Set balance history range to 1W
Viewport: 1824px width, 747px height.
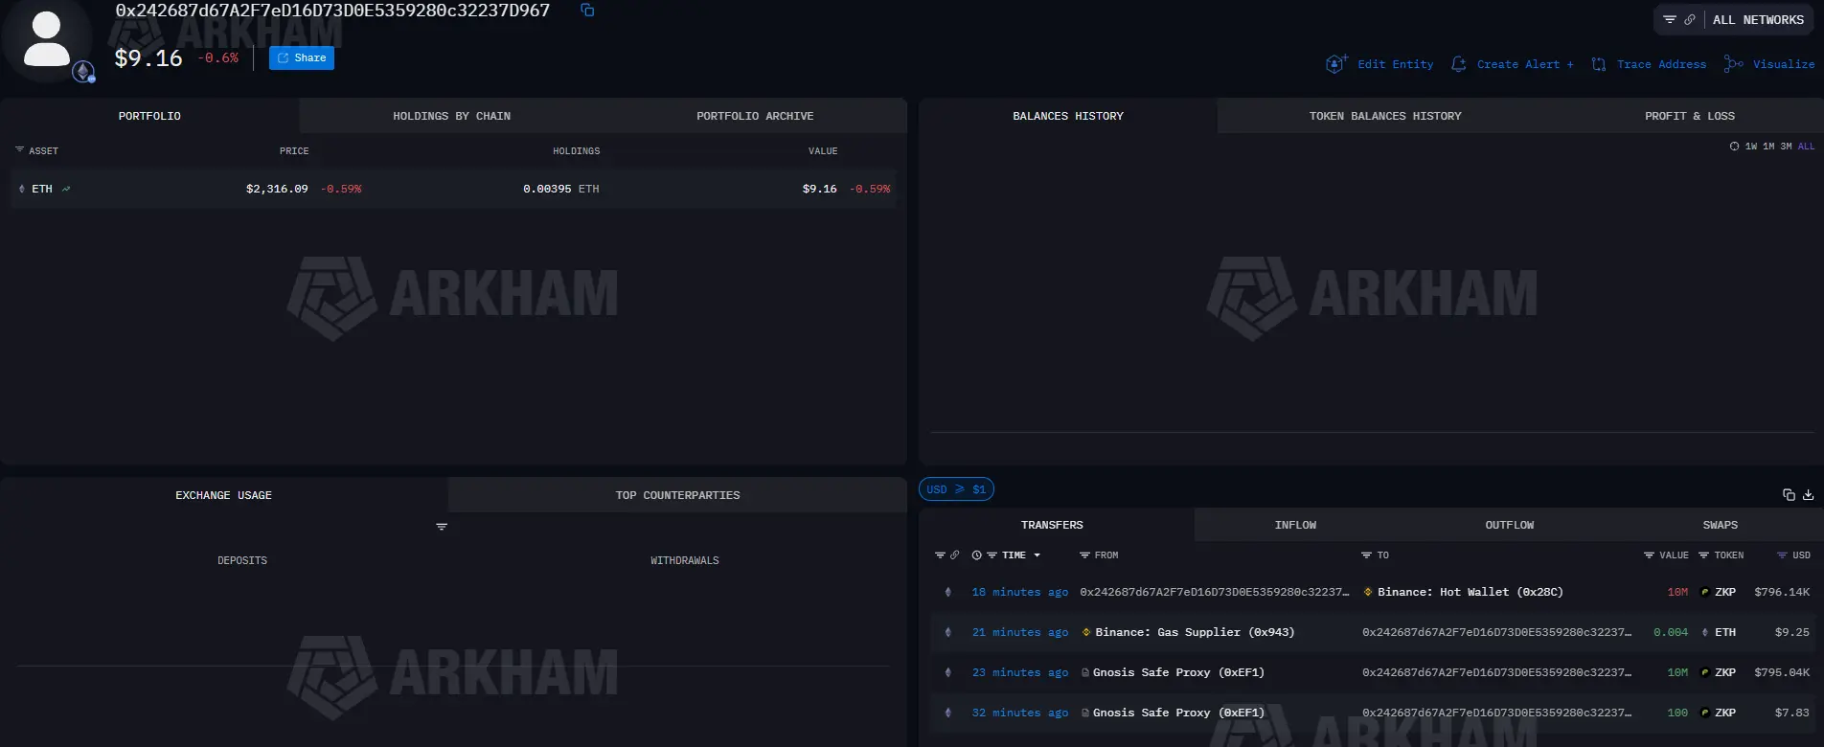point(1751,147)
